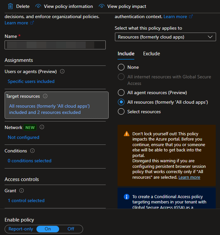Click info icon next to Target resources
The width and height of the screenshot is (220, 235).
tap(45, 96)
